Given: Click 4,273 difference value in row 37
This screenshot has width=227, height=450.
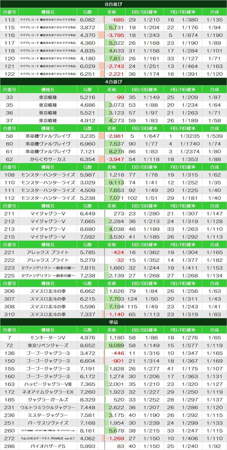Looking at the screenshot, I should coord(116,121).
